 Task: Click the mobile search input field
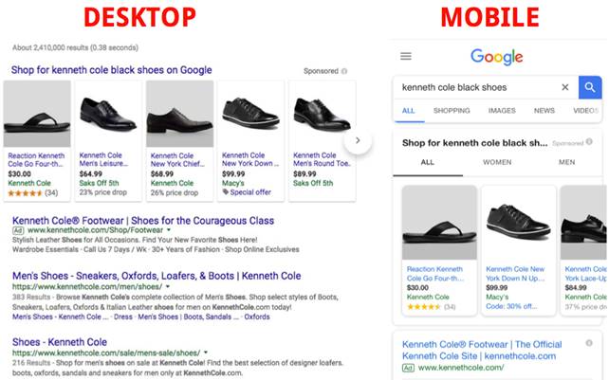pos(474,87)
